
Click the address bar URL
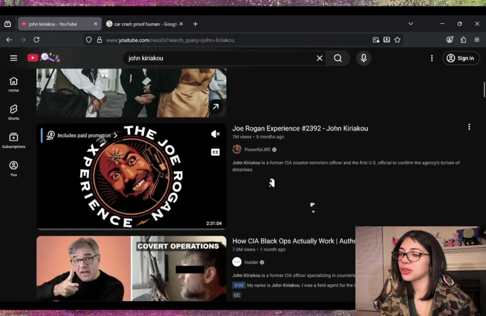point(170,40)
